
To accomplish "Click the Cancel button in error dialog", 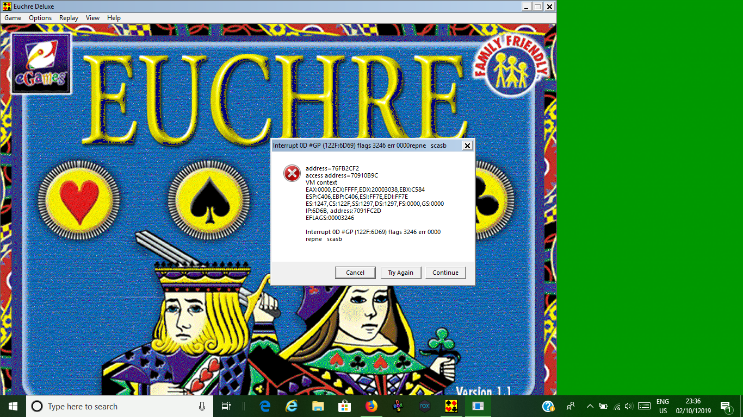I will pos(355,273).
